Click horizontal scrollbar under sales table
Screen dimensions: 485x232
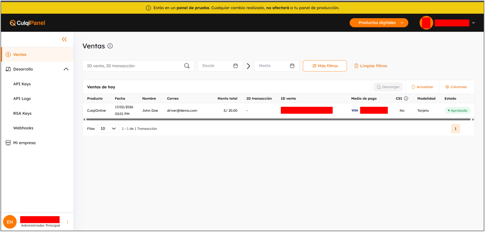[x=278, y=120]
